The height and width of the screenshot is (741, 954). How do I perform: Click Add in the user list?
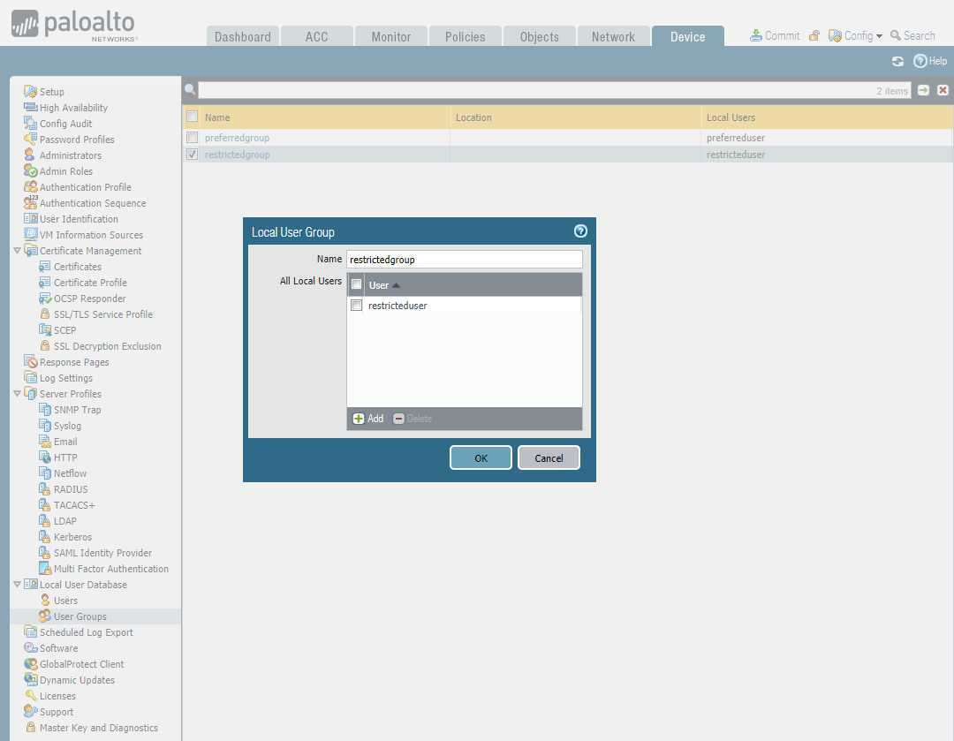tap(368, 419)
